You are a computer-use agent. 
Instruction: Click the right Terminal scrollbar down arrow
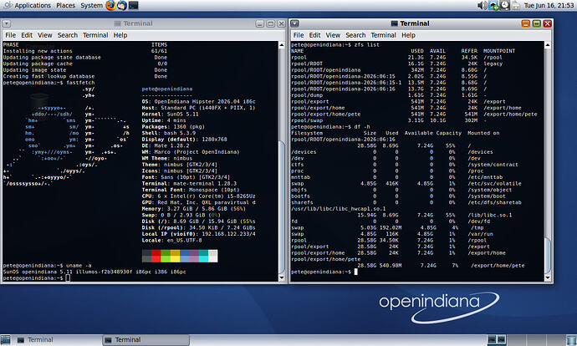coord(548,278)
